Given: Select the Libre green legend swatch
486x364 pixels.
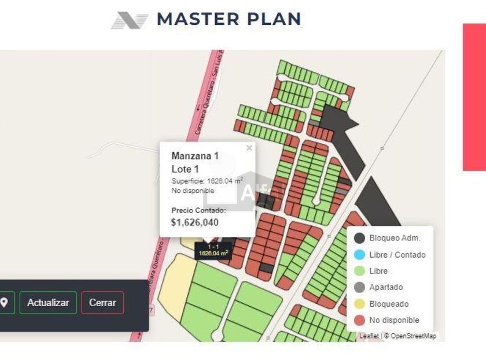Looking at the screenshot, I should point(359,270).
